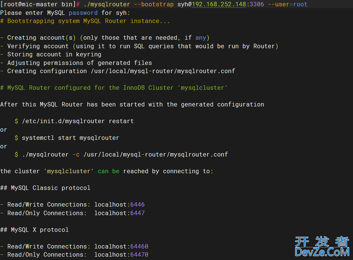Viewport: 353px width, 260px height.
Task: Click the 'Creating configuration' path line
Action: tap(118, 71)
